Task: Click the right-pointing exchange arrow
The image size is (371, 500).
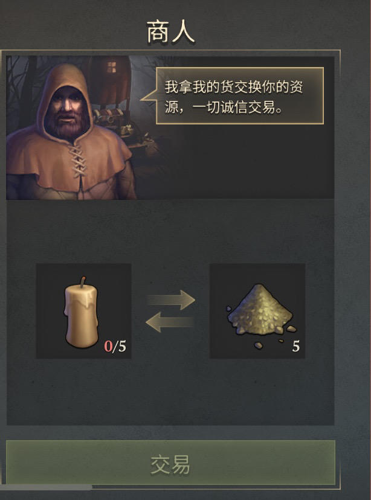Action: [x=171, y=300]
